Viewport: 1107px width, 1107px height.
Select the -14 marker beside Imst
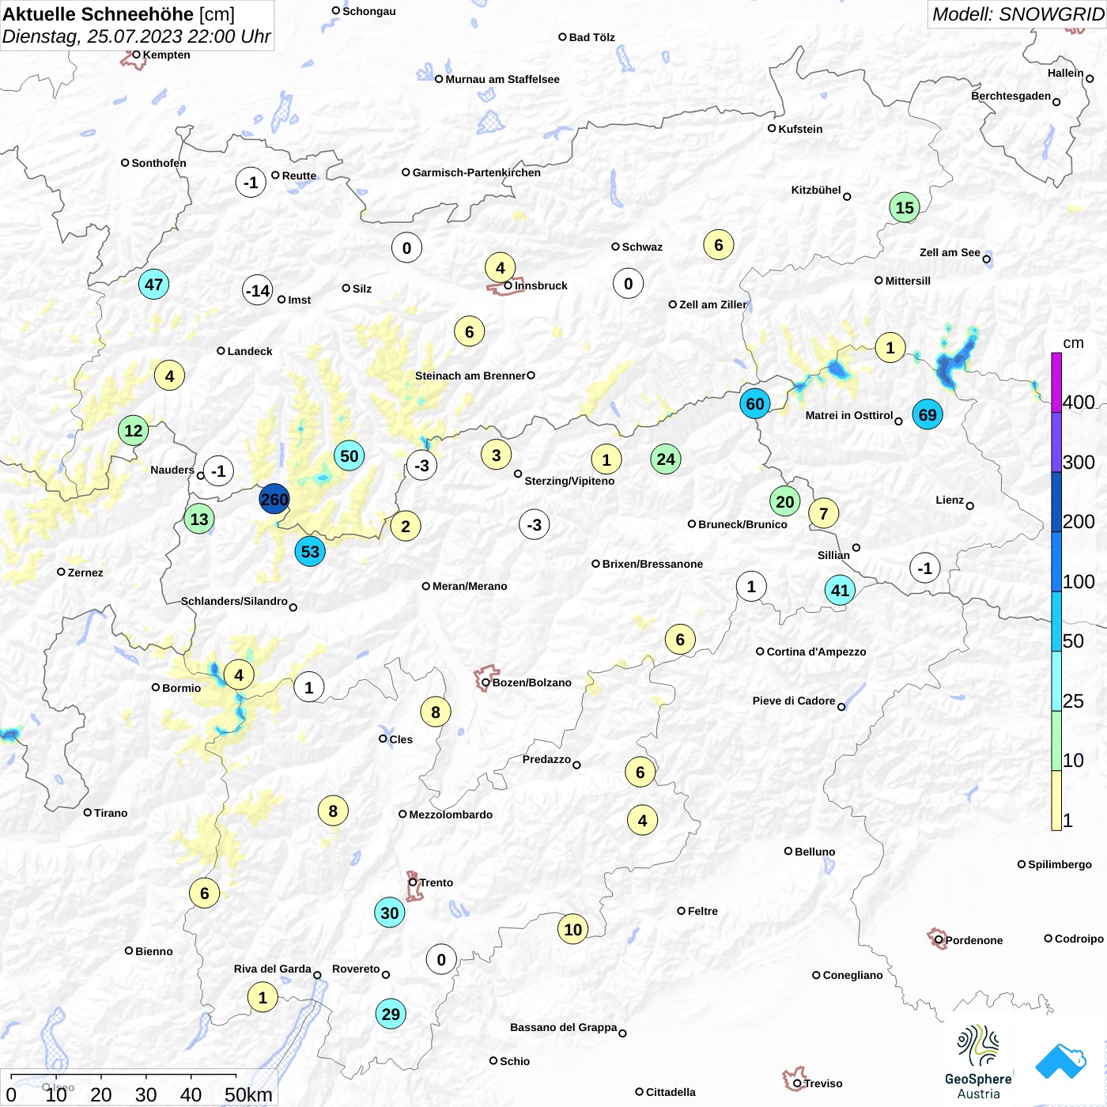(258, 290)
